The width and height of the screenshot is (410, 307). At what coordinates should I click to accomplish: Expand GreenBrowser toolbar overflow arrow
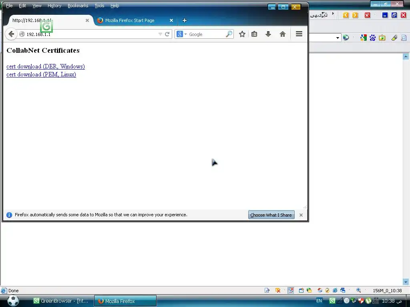(x=333, y=13)
